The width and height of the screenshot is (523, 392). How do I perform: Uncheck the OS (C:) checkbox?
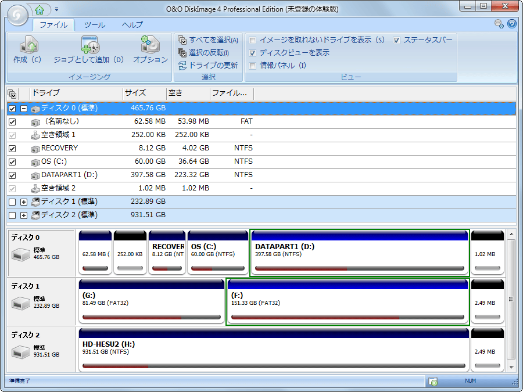coord(12,161)
